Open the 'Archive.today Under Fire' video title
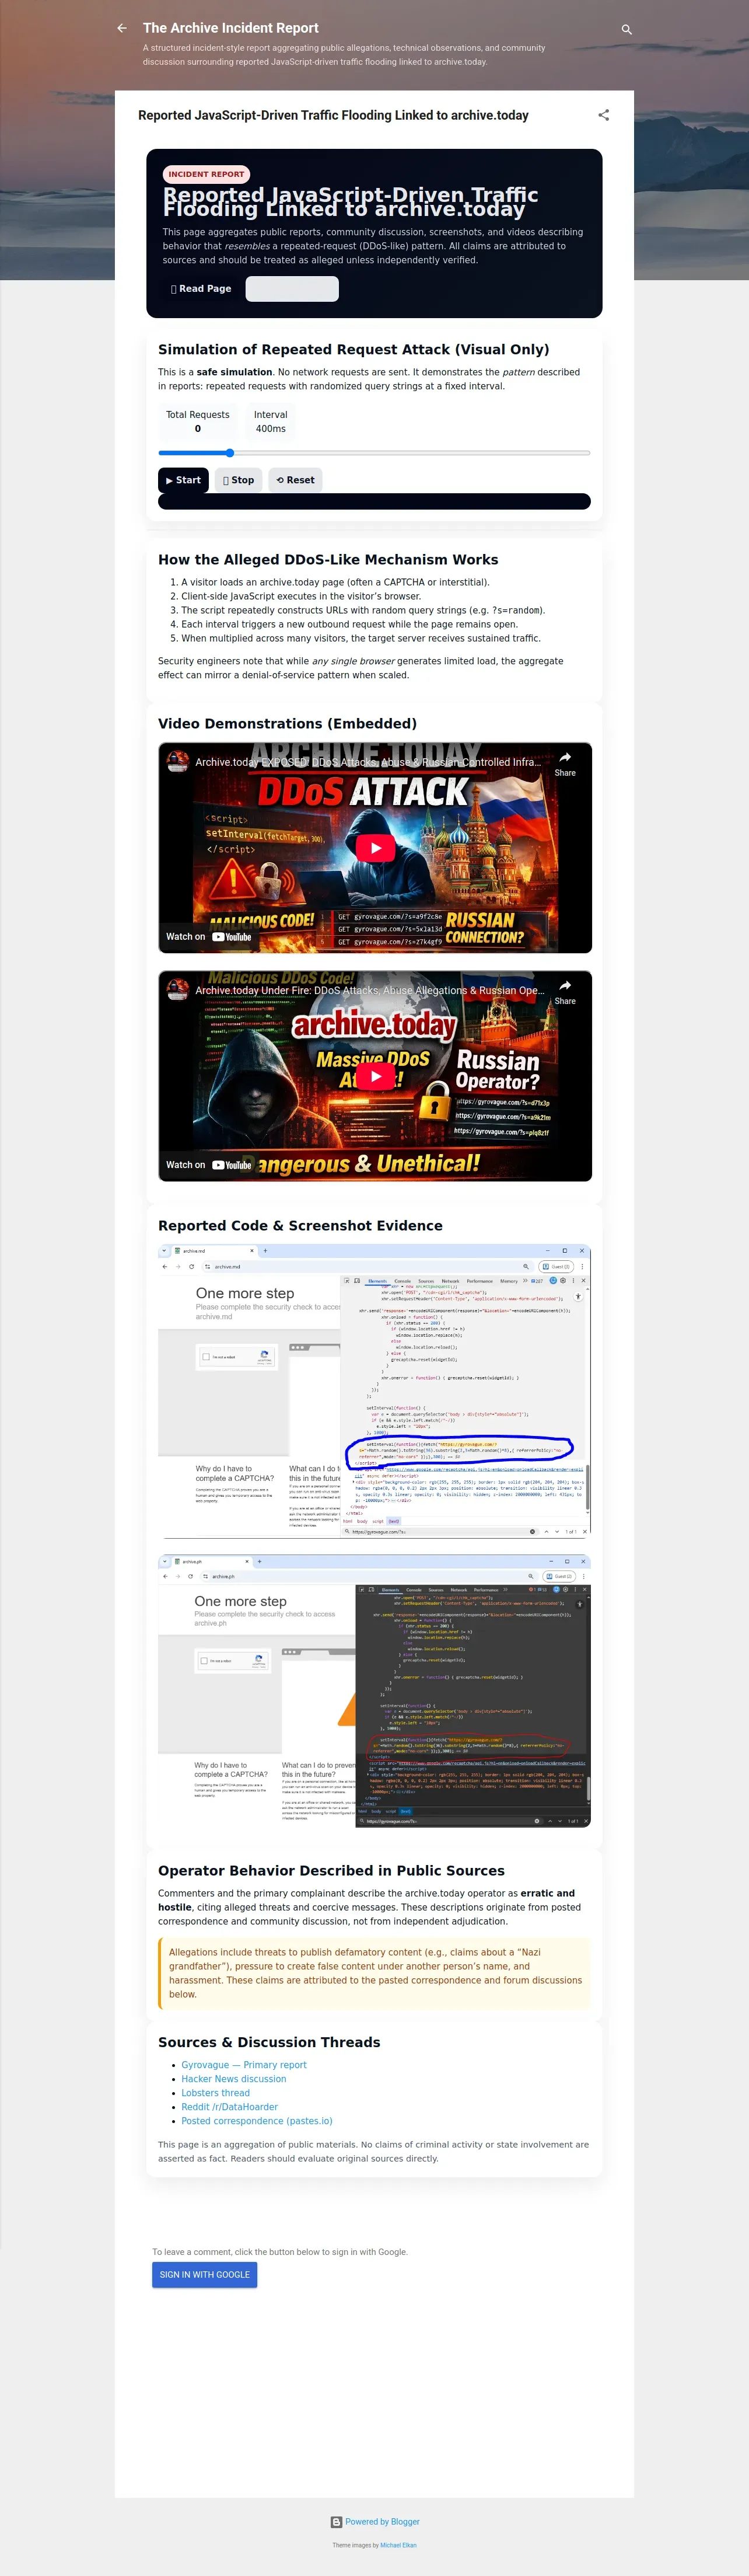Viewport: 749px width, 2576px height. click(370, 990)
